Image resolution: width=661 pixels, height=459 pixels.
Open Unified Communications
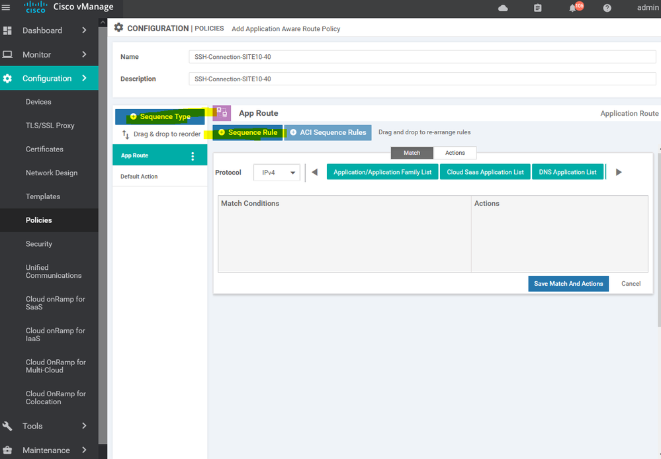click(54, 271)
